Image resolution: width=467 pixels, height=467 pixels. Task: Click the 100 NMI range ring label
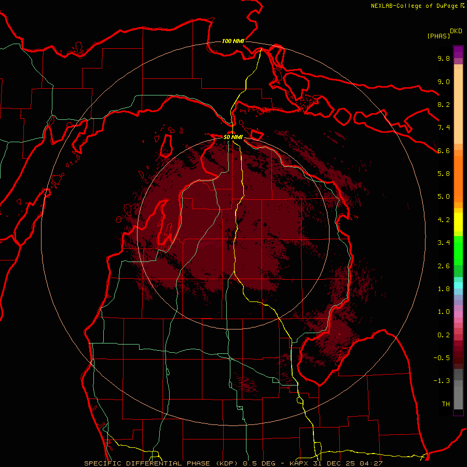point(233,41)
